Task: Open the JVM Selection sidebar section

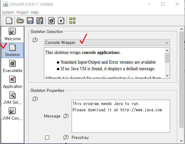Action: [12, 98]
